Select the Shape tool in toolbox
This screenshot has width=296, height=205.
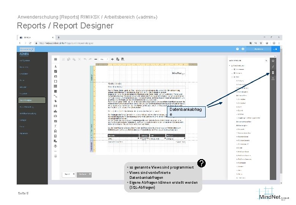click(55, 101)
